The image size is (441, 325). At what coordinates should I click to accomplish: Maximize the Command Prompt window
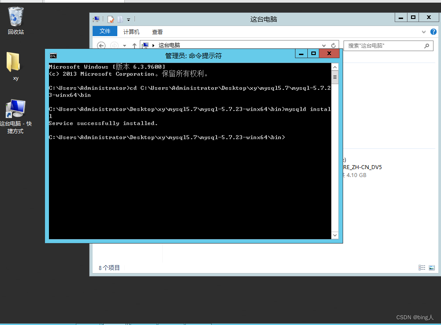[x=313, y=53]
